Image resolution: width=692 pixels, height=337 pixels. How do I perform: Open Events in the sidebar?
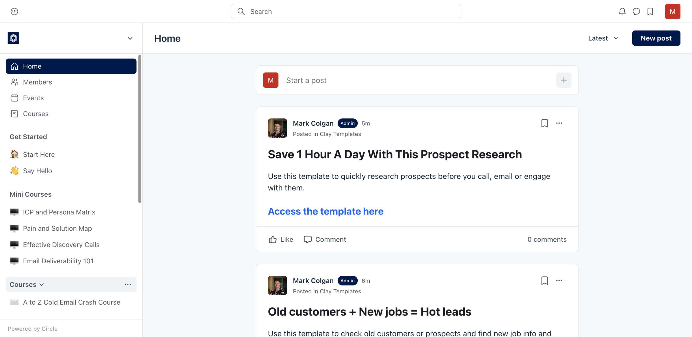coord(33,98)
